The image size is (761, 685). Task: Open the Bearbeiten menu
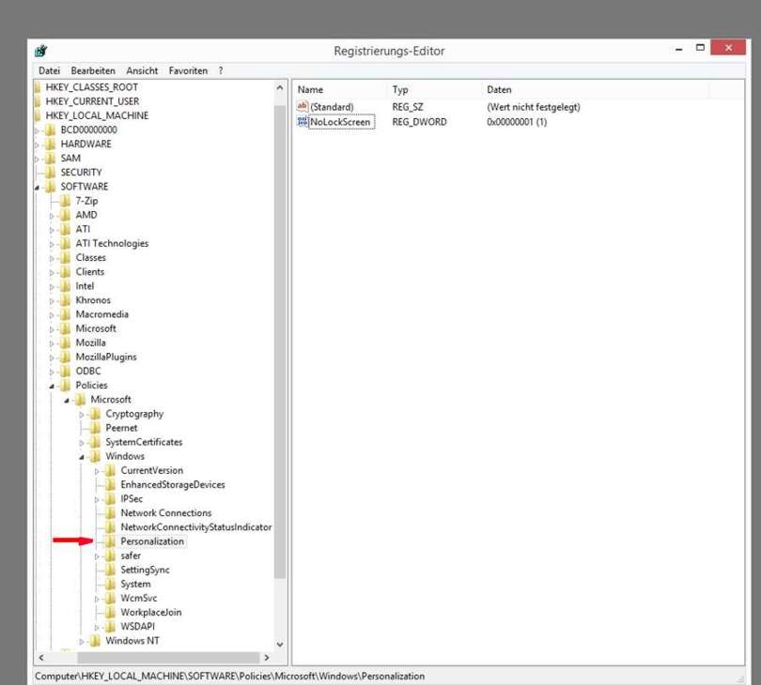click(93, 70)
